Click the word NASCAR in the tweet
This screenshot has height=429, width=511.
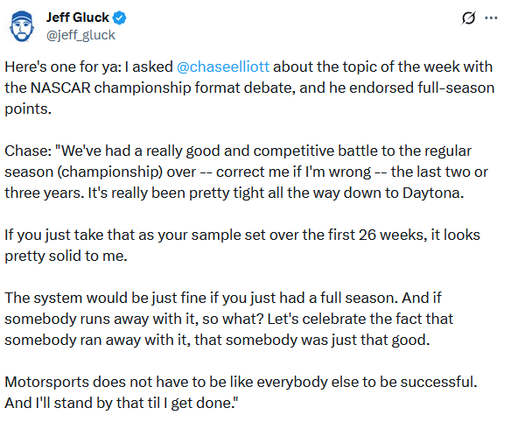[x=60, y=88]
